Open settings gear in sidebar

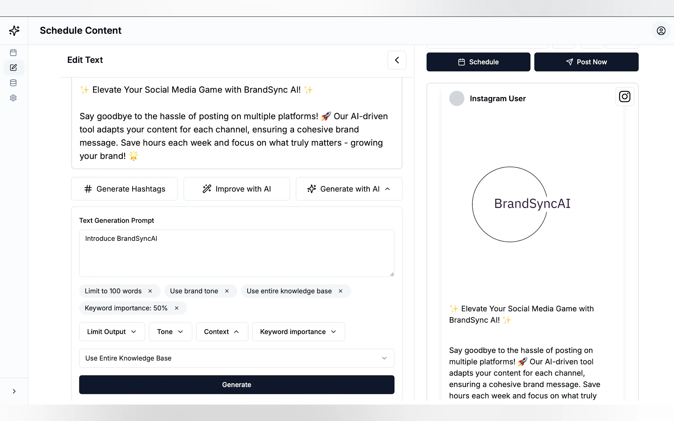13,98
